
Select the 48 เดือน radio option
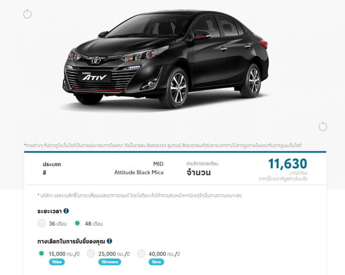pyautogui.click(x=77, y=223)
